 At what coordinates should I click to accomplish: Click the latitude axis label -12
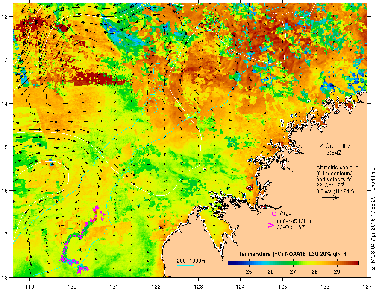point(4,17)
